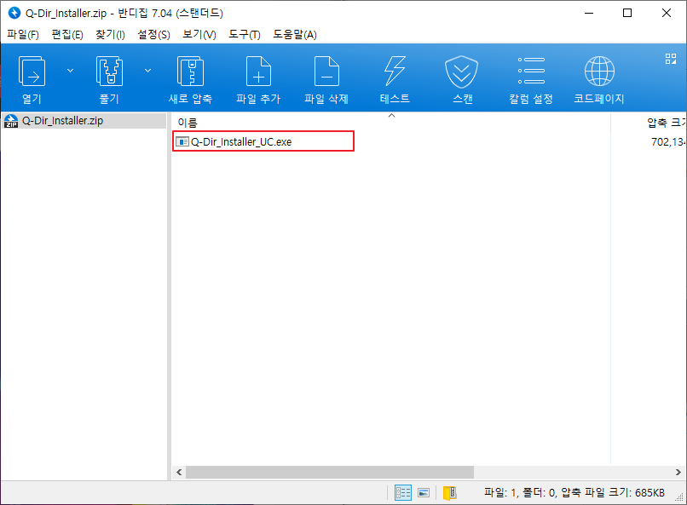Close the Bandizip window

667,13
